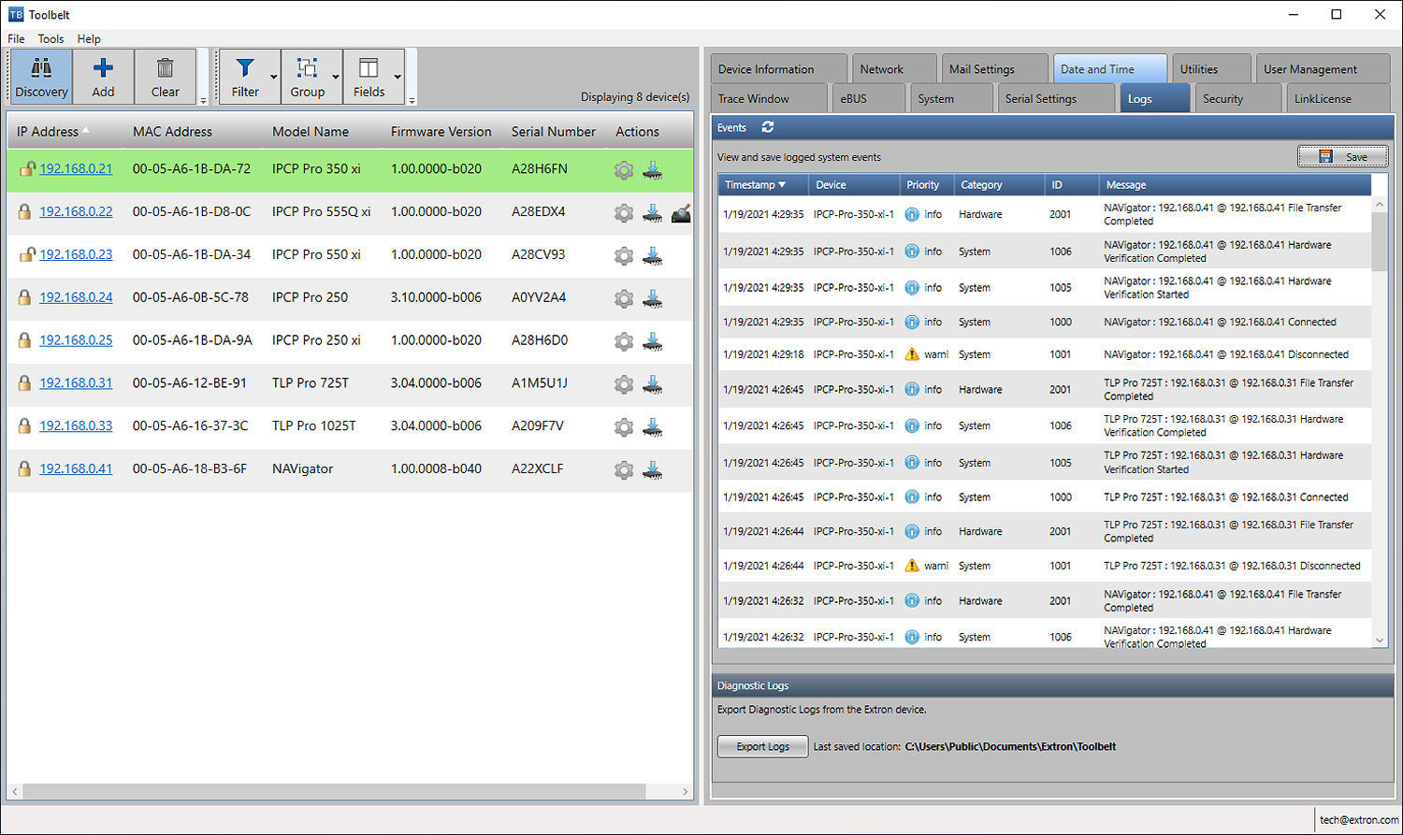Open the LinkLicense tab
This screenshot has width=1403, height=835.
[x=1337, y=98]
